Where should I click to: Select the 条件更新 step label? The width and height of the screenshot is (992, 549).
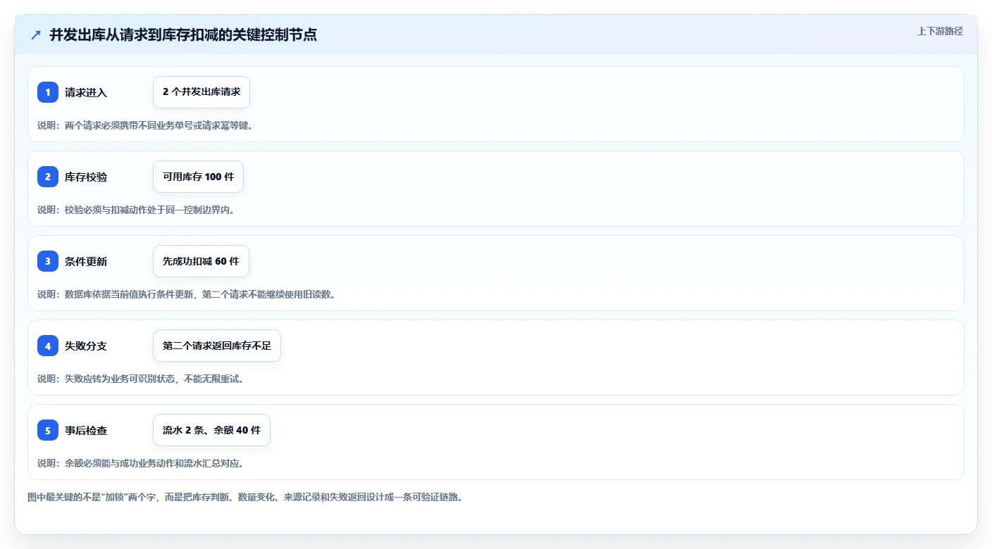[86, 261]
